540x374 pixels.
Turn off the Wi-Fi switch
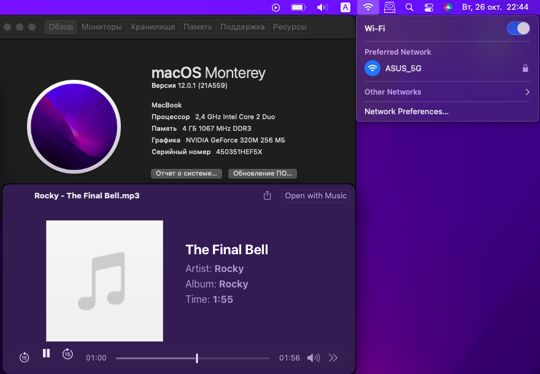click(x=519, y=28)
